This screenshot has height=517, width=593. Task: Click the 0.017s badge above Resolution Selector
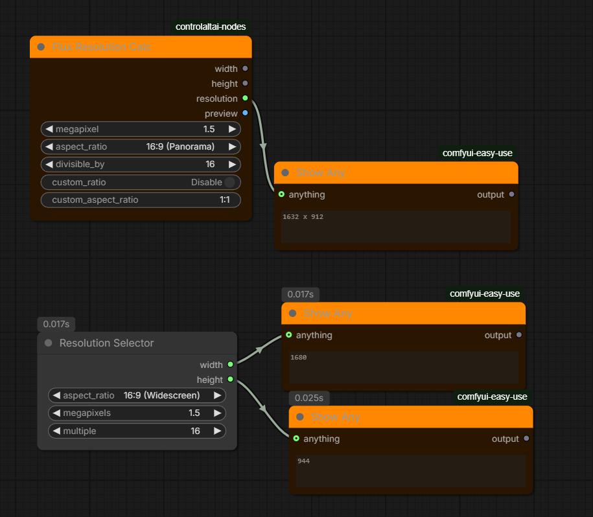pyautogui.click(x=56, y=324)
